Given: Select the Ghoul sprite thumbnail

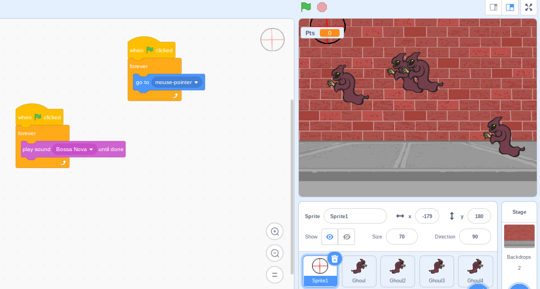Looking at the screenshot, I should click(359, 270).
